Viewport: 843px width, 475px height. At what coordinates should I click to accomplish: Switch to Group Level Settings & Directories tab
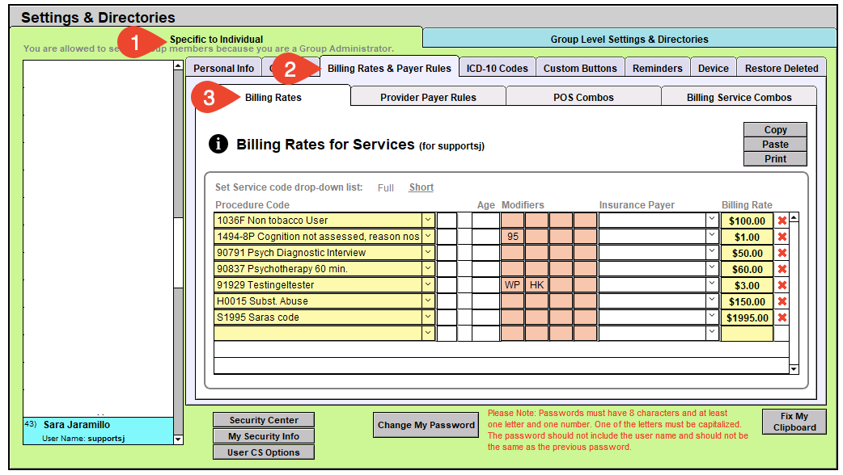(x=629, y=39)
